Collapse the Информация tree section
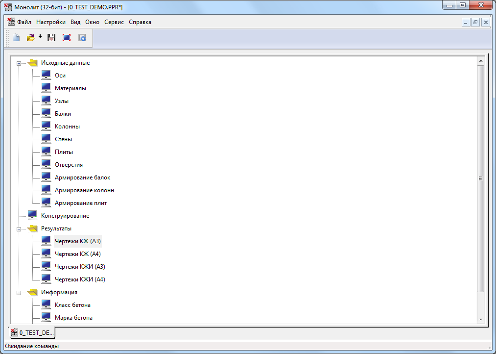The width and height of the screenshot is (496, 354). pyautogui.click(x=19, y=293)
